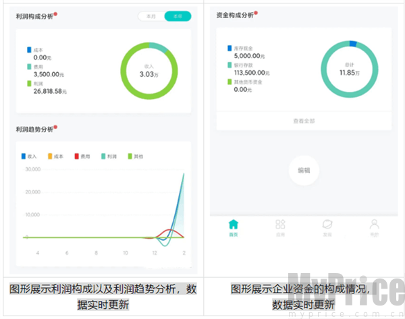Click the 30,000 axis label on trend chart
The image size is (405, 319).
(x=33, y=169)
